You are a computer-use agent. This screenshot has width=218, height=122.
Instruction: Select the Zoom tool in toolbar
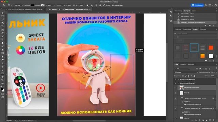tap(2, 80)
